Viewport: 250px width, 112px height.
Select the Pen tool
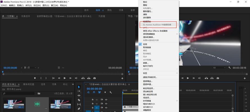[x=79, y=109]
